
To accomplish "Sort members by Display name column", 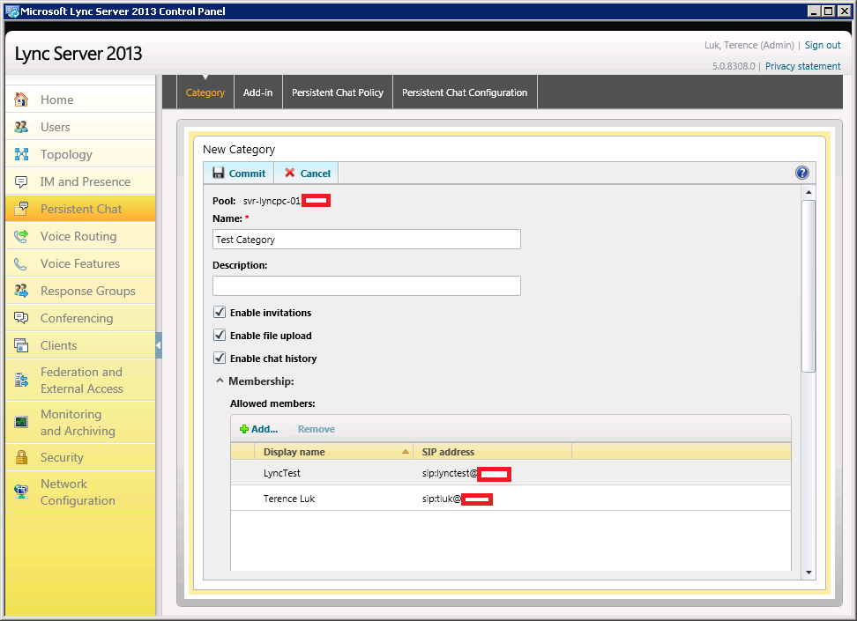I will coord(333,452).
